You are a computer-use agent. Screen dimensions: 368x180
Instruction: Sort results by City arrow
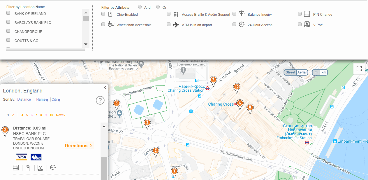[x=59, y=100]
